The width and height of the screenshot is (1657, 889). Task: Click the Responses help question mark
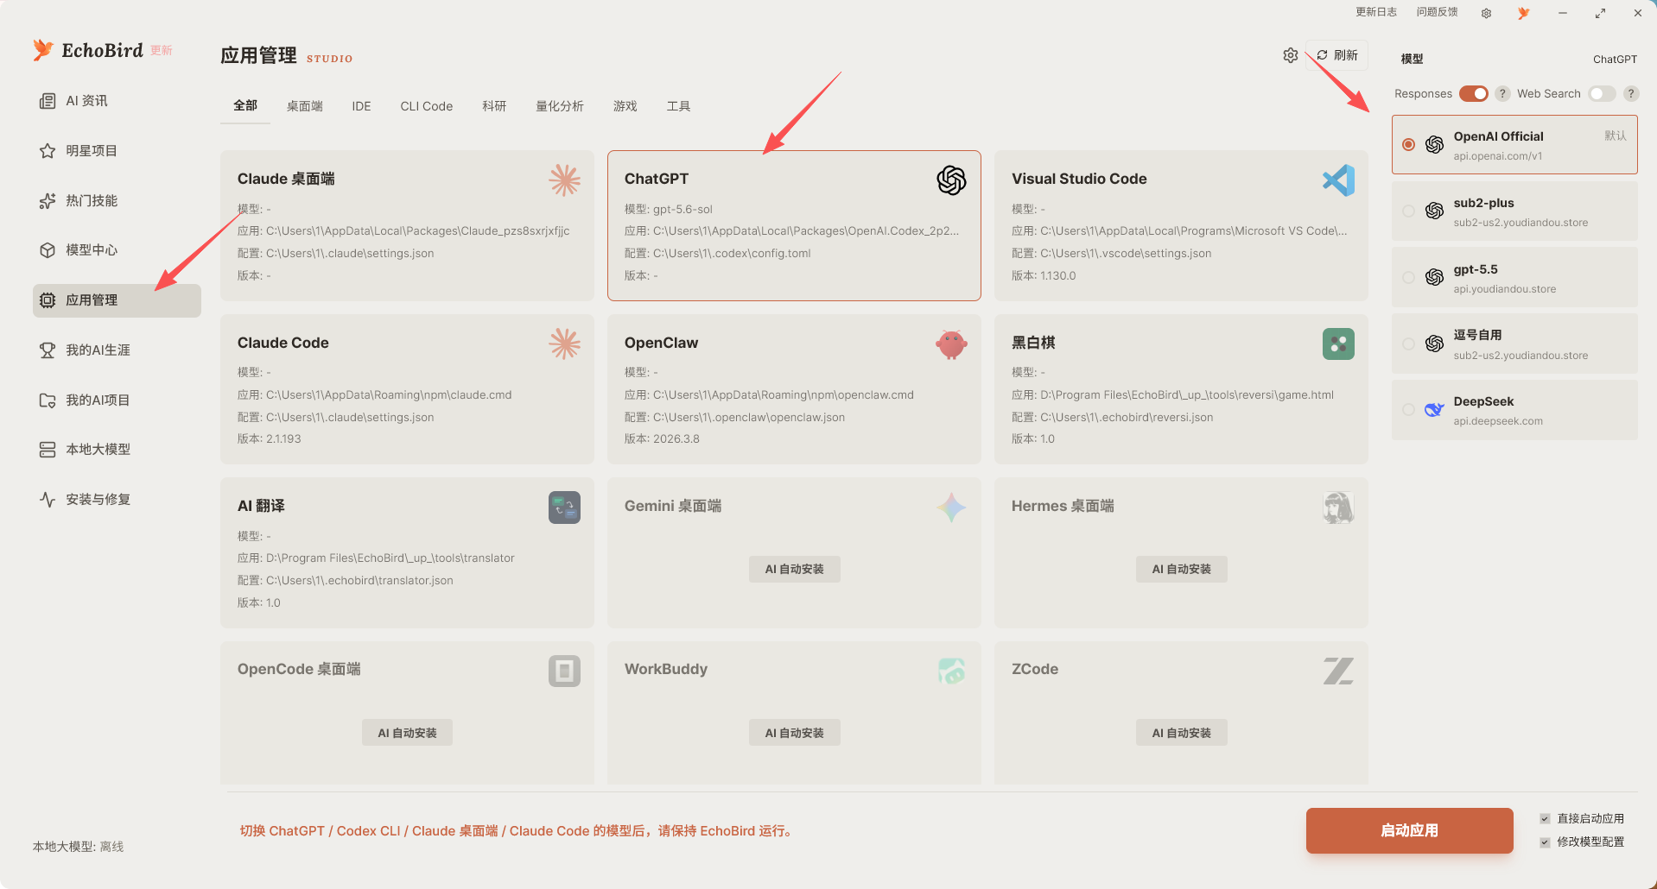[1503, 93]
